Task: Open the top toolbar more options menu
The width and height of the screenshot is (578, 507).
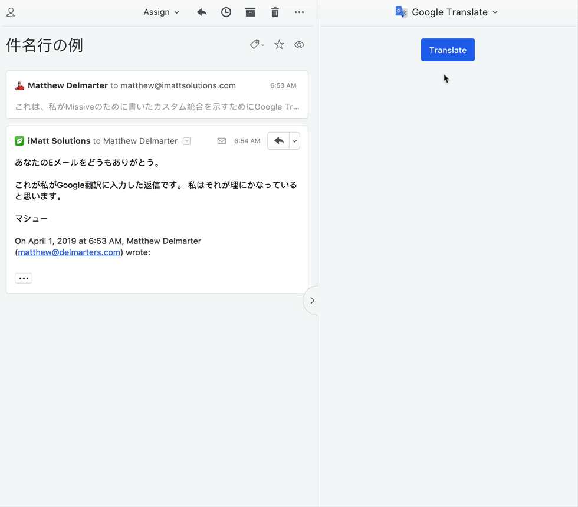Action: [x=300, y=12]
